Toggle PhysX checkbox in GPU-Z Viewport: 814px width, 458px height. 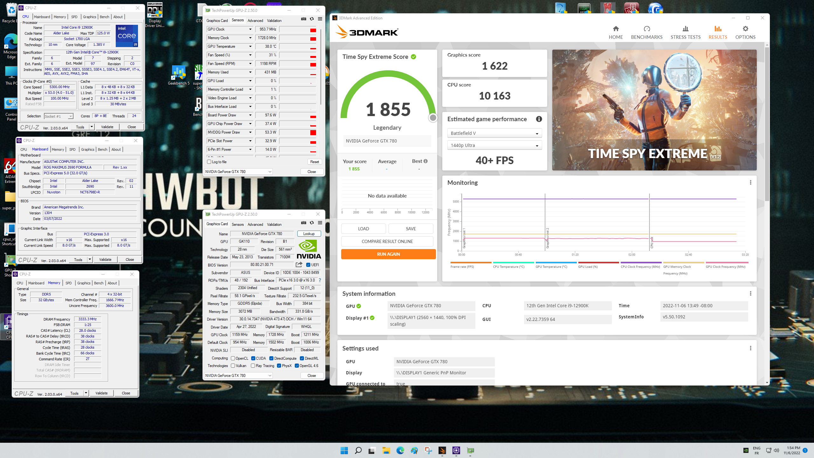[279, 366]
